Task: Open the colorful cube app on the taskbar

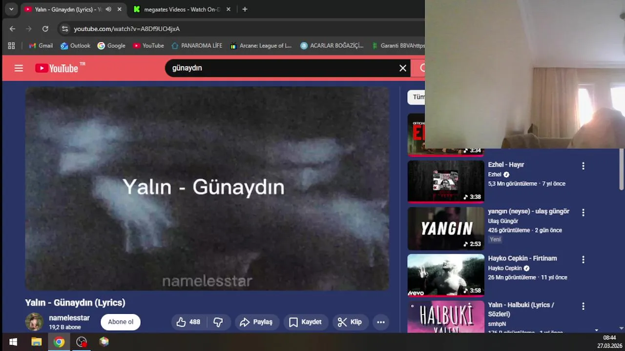Action: point(104,342)
